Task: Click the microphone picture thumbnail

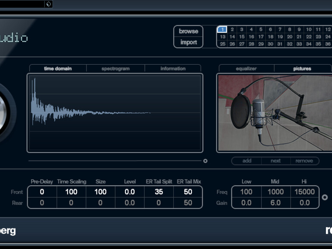Action: tap(274, 112)
